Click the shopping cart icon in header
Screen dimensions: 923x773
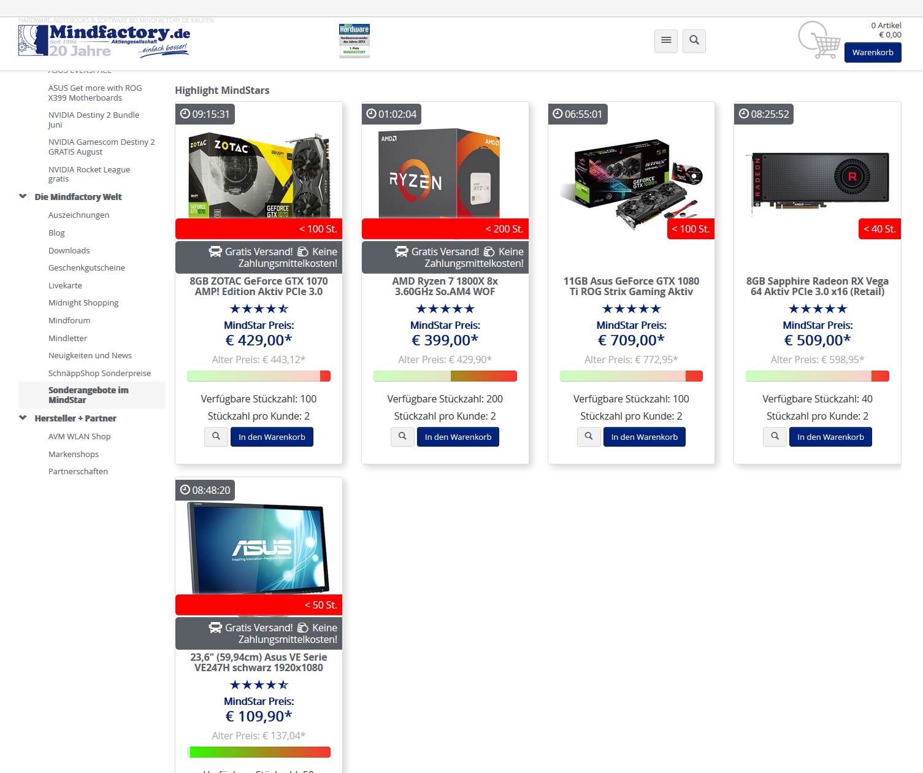[819, 40]
